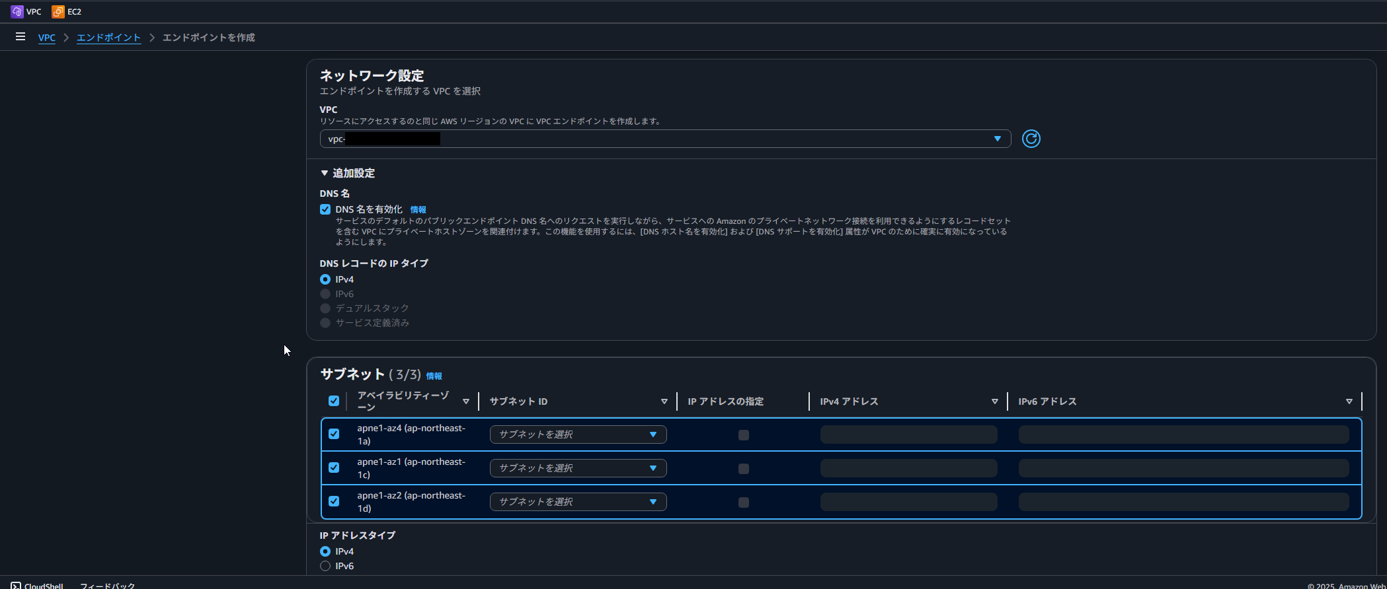The width and height of the screenshot is (1387, 589).
Task: Click DNS レコードの IP タイプ label
Action: pos(374,263)
